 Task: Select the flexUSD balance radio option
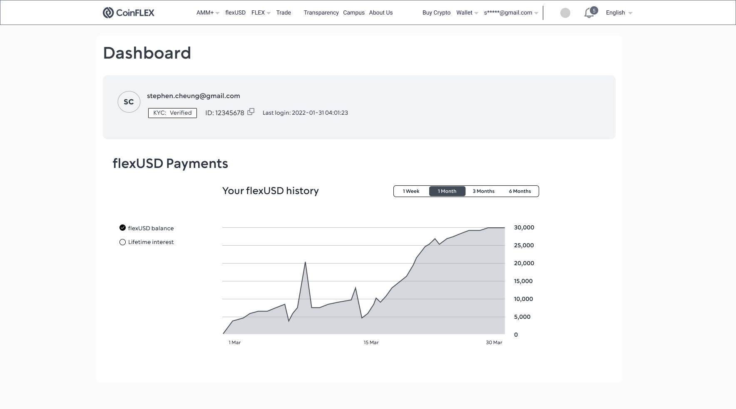(122, 228)
